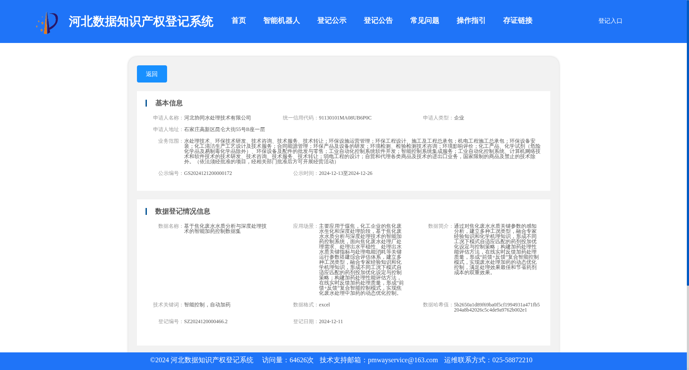This screenshot has height=370, width=689.
Task: Select keywords 智能控制，自动加药
Action: pyautogui.click(x=207, y=305)
